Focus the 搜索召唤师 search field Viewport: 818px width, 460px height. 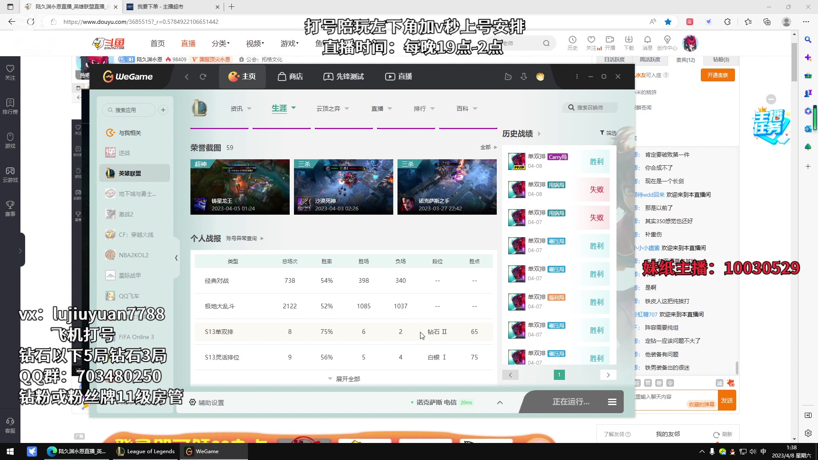coord(590,108)
